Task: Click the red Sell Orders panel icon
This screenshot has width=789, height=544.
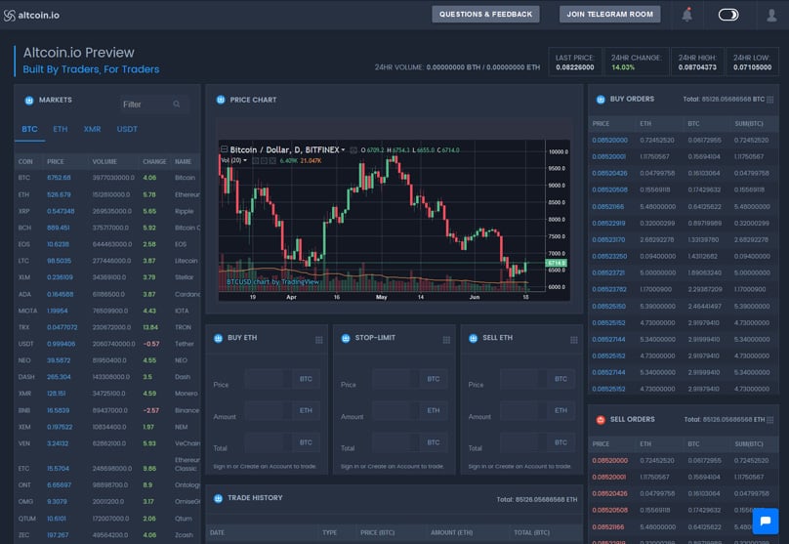Action: click(x=601, y=420)
